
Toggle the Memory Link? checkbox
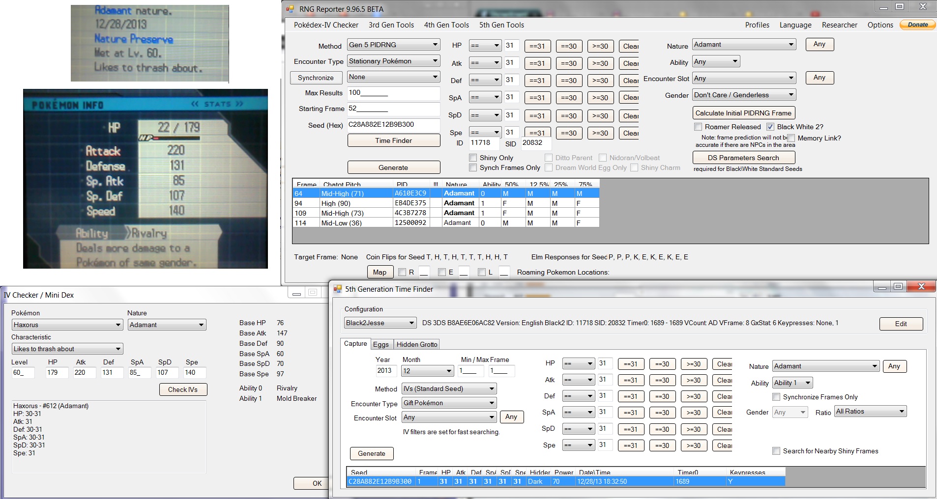click(791, 138)
